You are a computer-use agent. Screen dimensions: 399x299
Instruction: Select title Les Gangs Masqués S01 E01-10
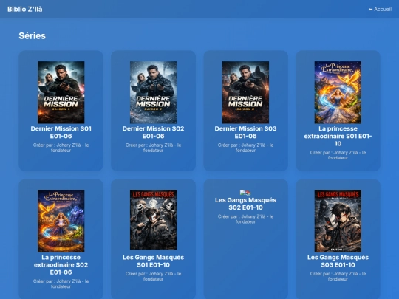pos(153,261)
